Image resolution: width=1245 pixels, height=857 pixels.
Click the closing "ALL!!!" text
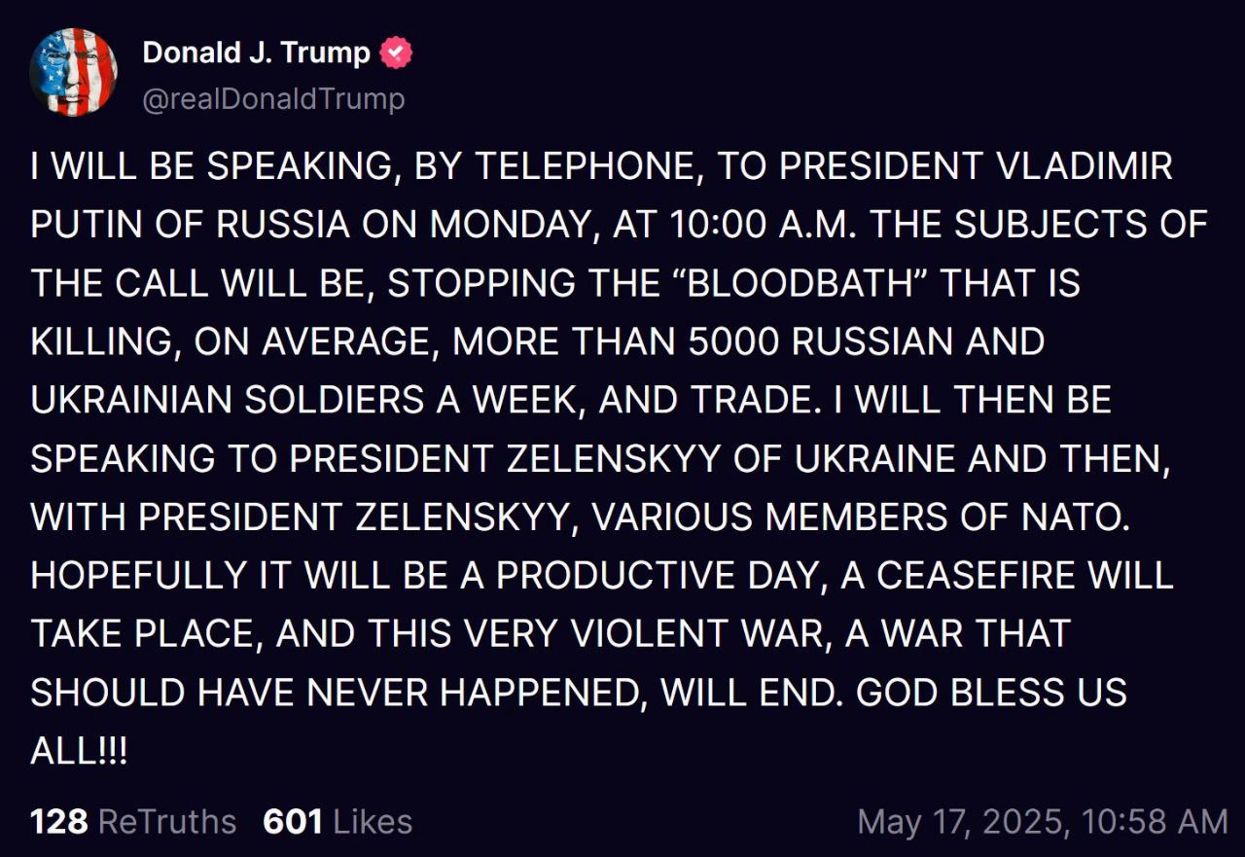coord(79,750)
